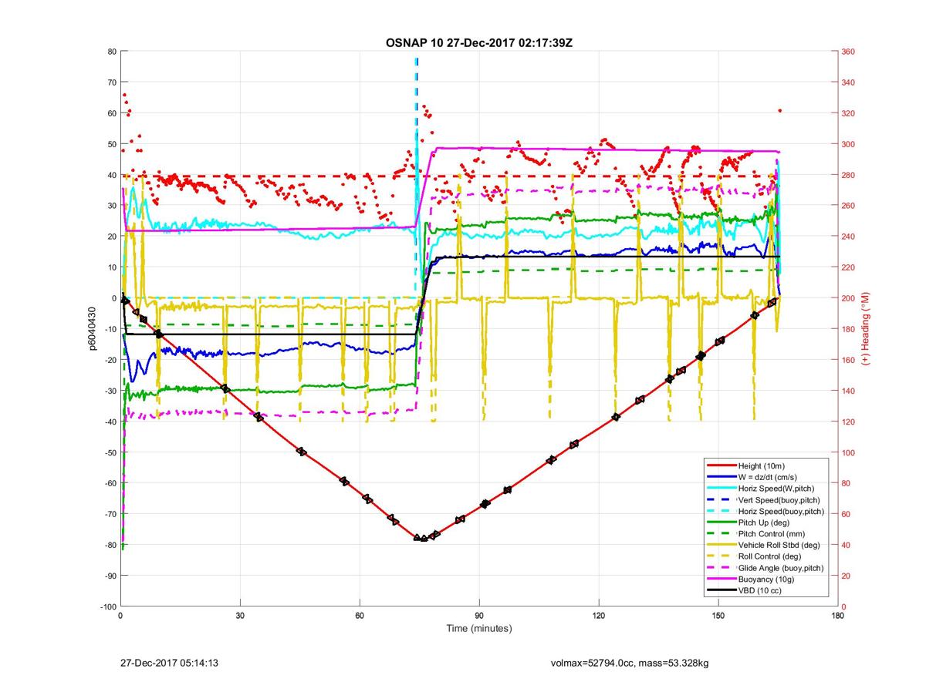Click the solid magenta Buoyancy legend line sample

coord(721,580)
